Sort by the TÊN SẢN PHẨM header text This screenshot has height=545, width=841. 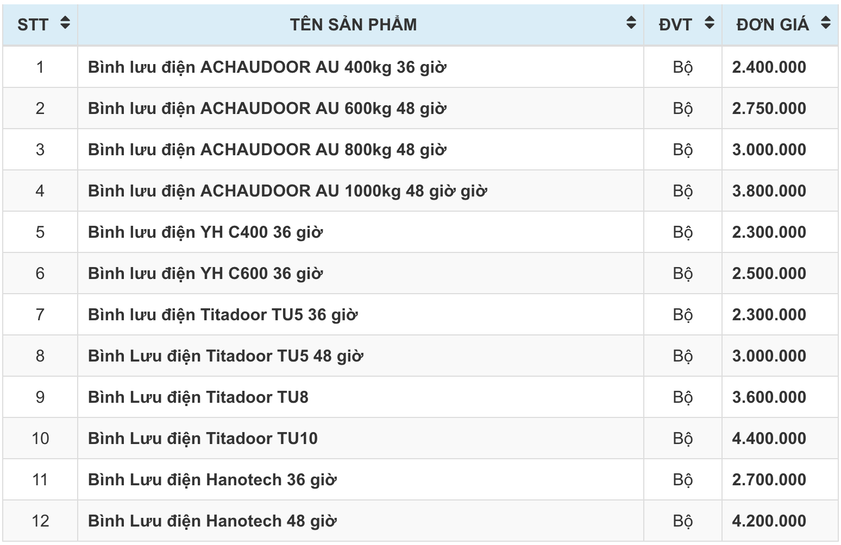point(353,24)
